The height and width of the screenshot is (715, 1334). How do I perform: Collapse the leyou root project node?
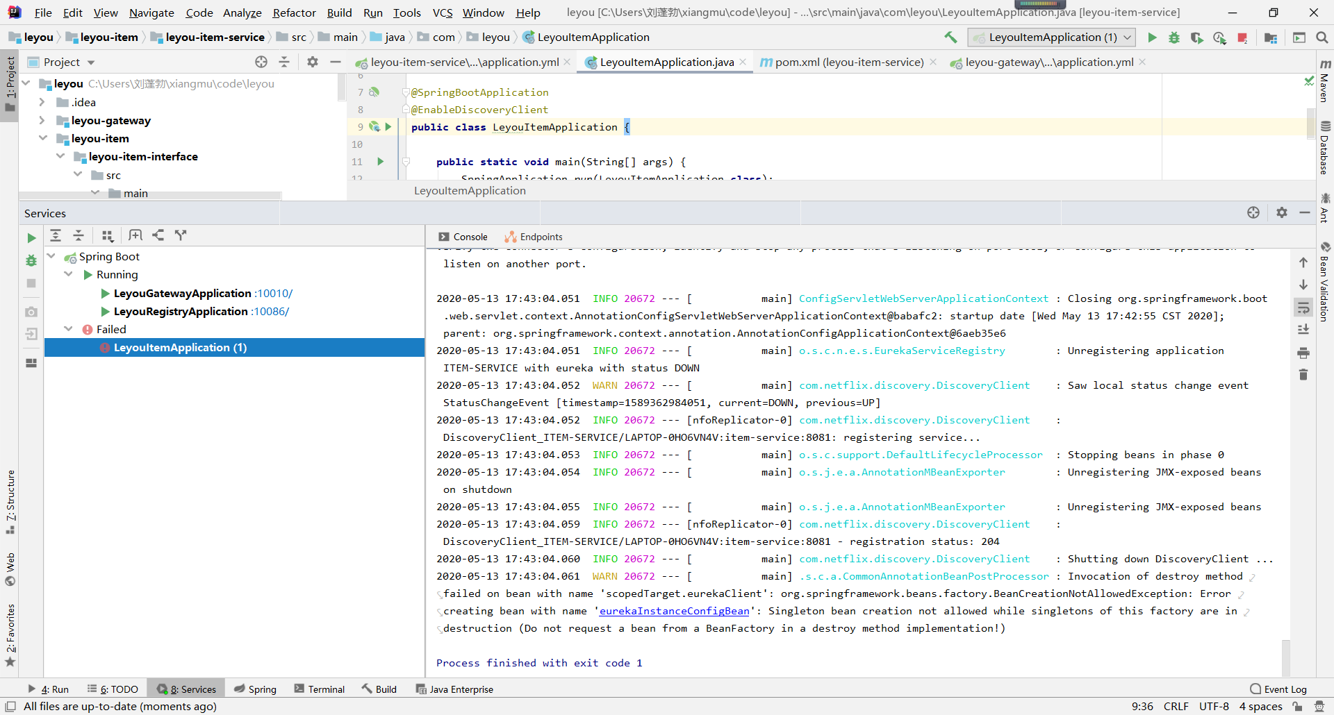(26, 83)
